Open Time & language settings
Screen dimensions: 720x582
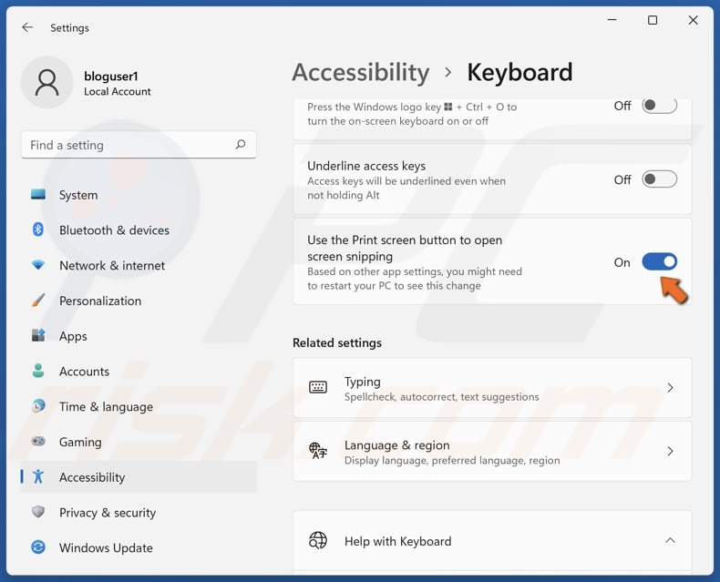tap(139, 406)
